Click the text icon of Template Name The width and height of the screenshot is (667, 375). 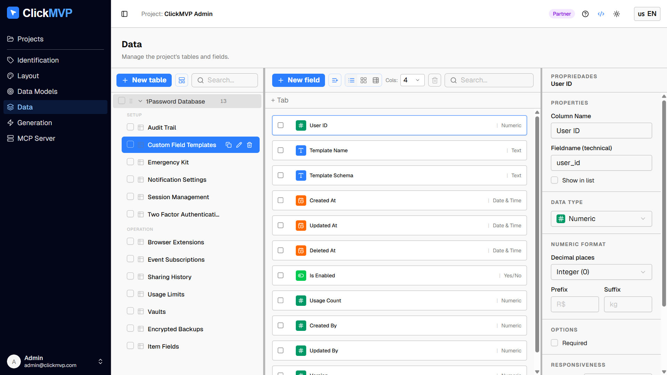coord(301,150)
